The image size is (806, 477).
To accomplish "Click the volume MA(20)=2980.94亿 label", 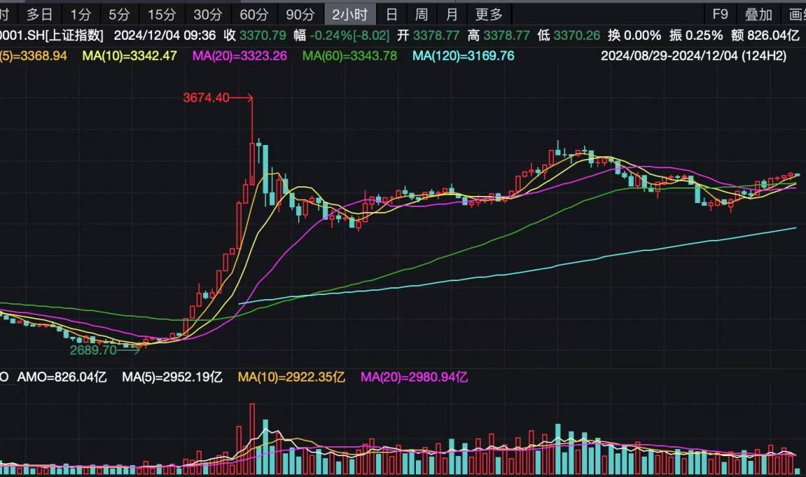I will click(415, 377).
